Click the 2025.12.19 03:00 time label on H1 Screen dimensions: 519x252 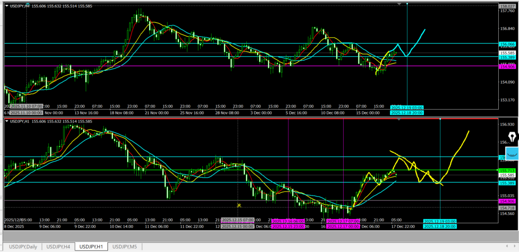pyautogui.click(x=439, y=221)
